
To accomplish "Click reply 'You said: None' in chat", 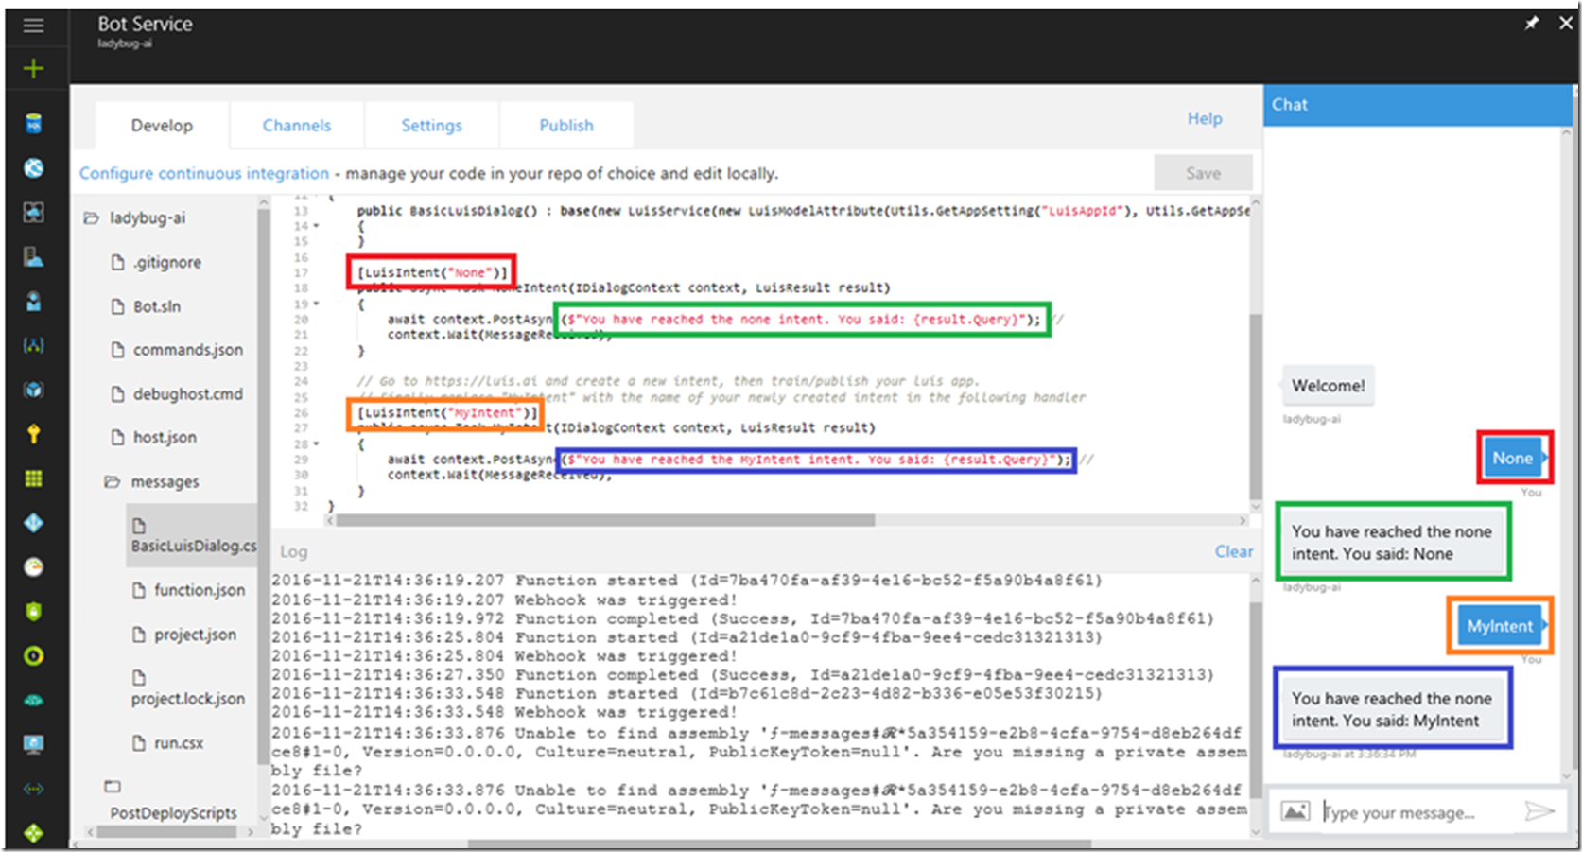I will 1392,543.
